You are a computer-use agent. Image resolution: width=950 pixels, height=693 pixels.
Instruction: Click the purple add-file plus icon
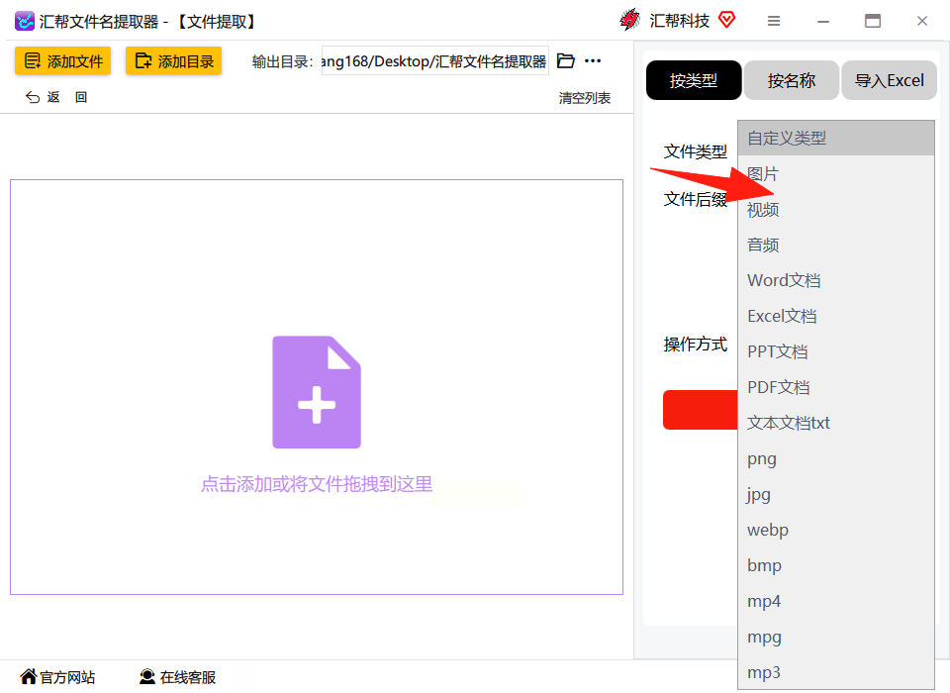[x=317, y=392]
